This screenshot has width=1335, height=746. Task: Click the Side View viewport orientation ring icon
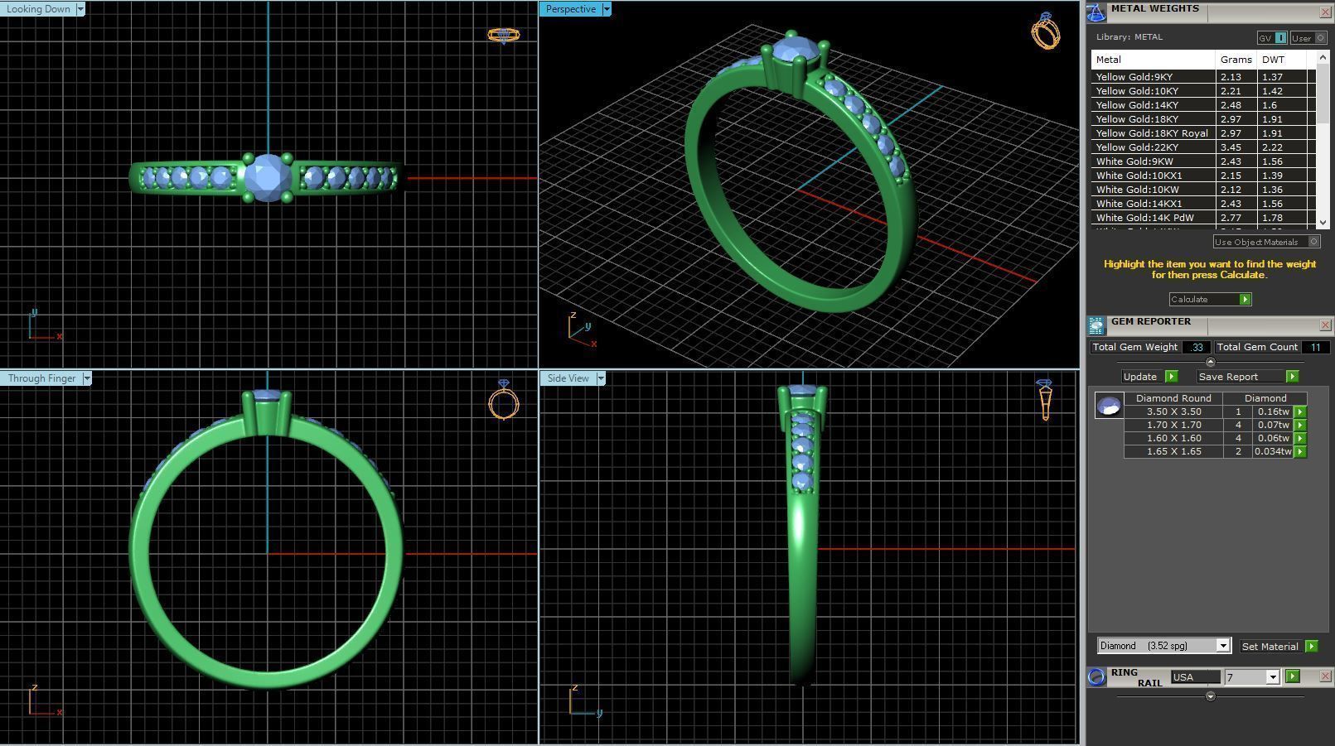(1044, 400)
